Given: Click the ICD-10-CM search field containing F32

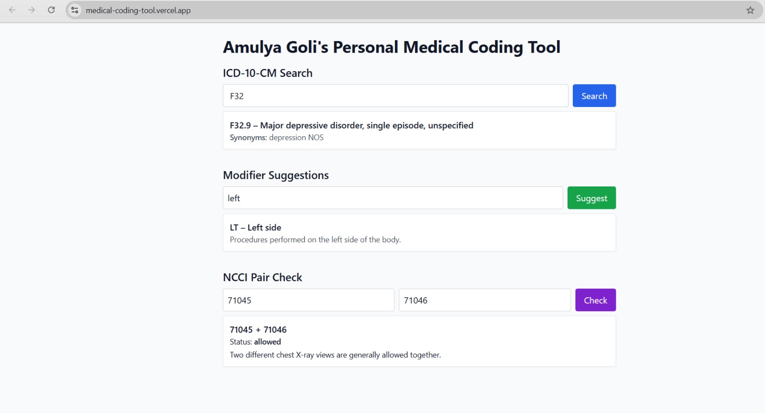Looking at the screenshot, I should 395,96.
